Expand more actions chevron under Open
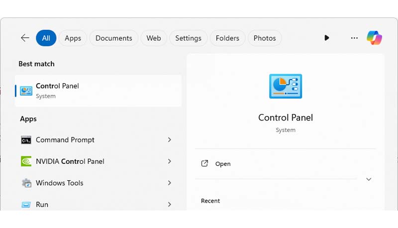The image size is (398, 228). [369, 179]
